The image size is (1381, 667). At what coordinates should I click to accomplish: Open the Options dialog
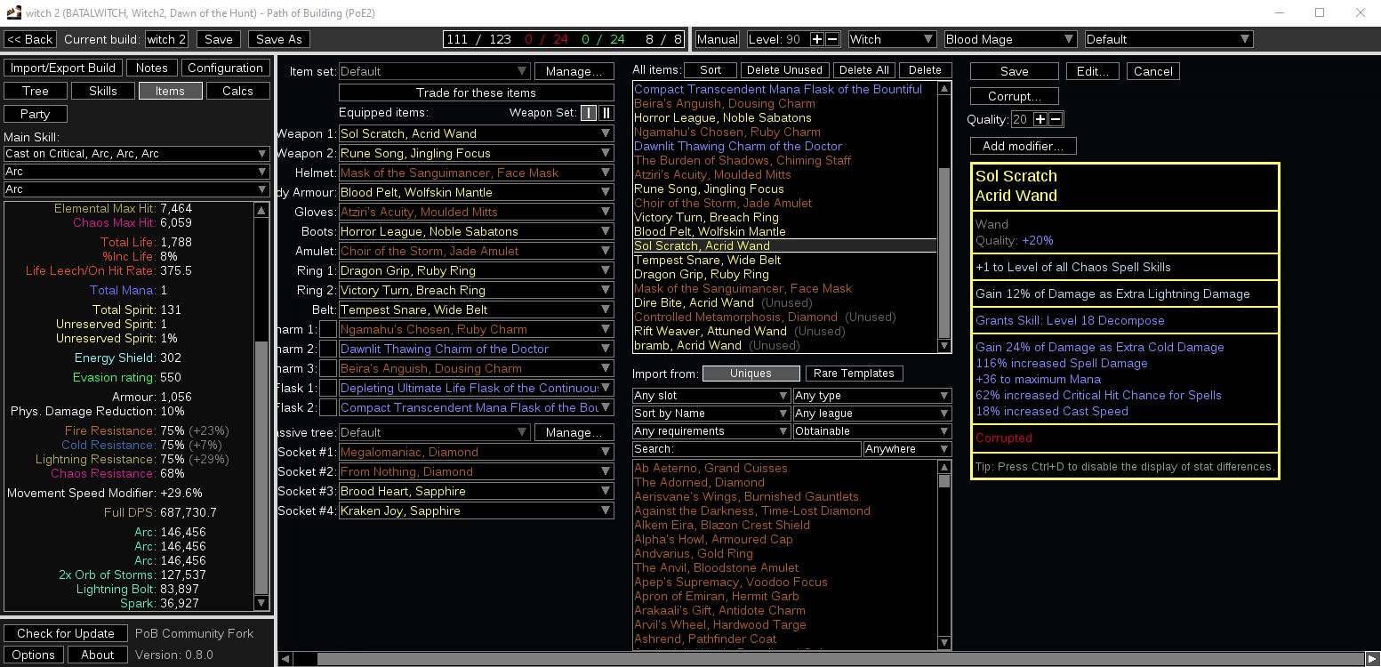click(x=34, y=655)
